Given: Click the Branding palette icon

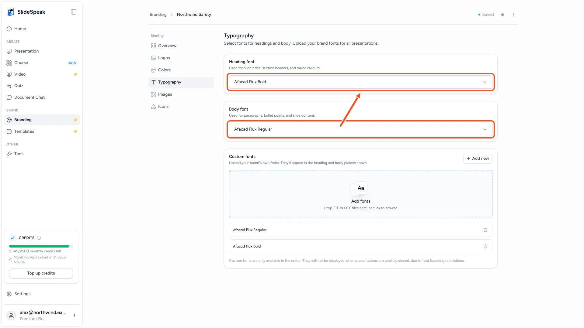Looking at the screenshot, I should point(9,120).
